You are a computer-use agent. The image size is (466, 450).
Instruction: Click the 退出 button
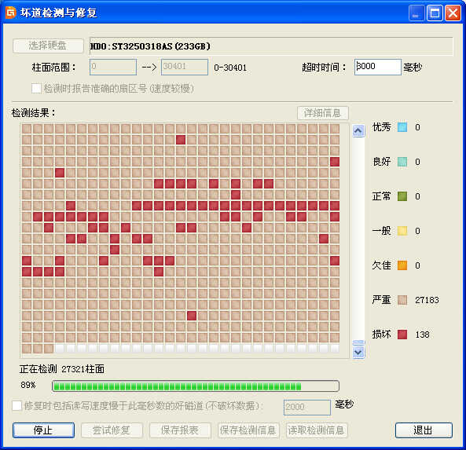pyautogui.click(x=424, y=430)
